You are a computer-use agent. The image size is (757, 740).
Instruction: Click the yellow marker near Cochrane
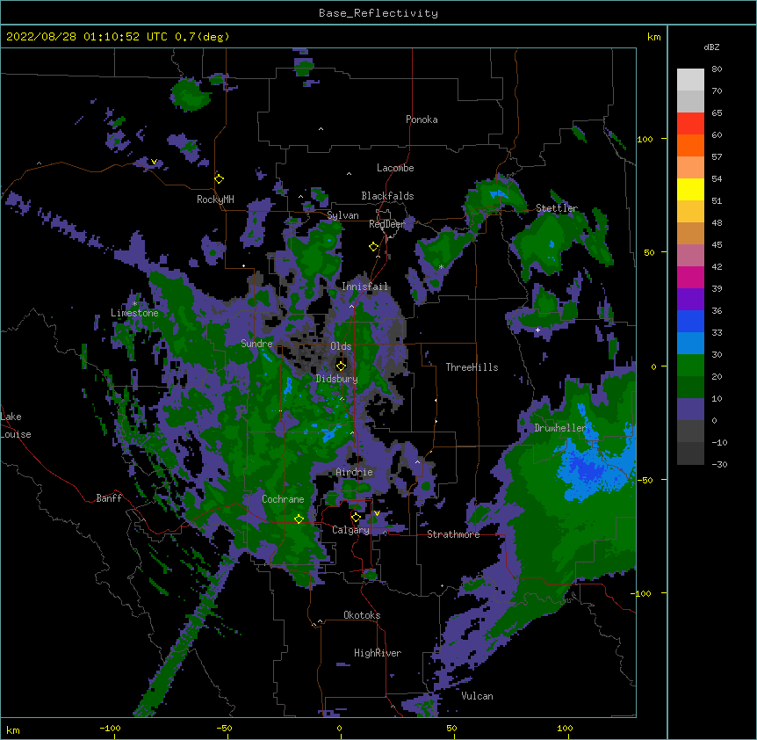point(299,519)
